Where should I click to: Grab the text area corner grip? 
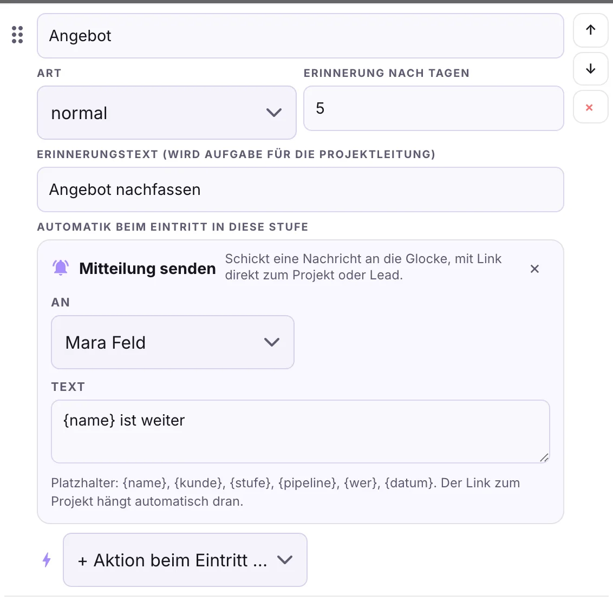(544, 457)
